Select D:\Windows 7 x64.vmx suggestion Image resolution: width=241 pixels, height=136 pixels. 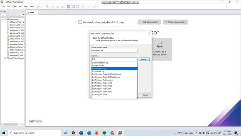[114, 89]
